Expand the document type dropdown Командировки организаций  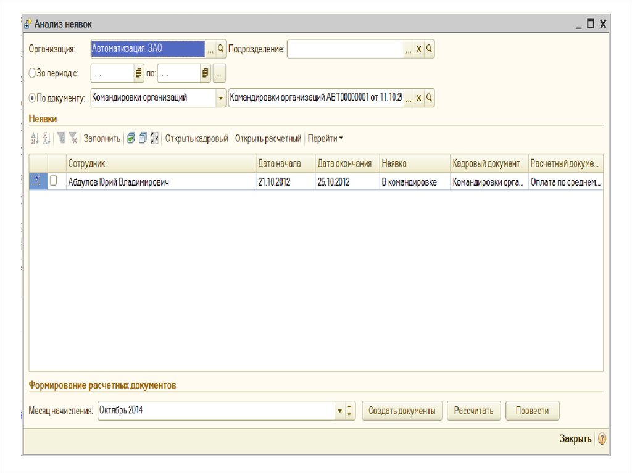221,98
